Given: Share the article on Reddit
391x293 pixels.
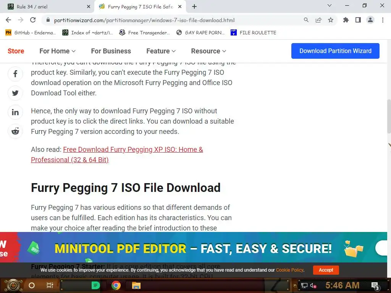Looking at the screenshot, I should tap(15, 131).
